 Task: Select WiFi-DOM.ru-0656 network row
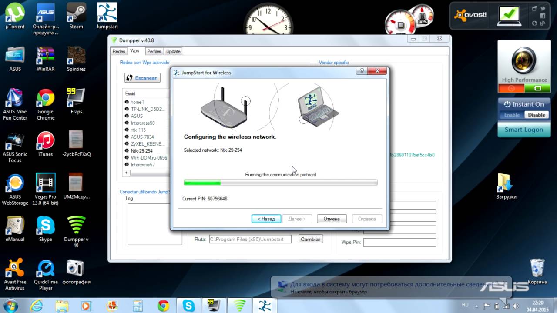click(x=146, y=158)
